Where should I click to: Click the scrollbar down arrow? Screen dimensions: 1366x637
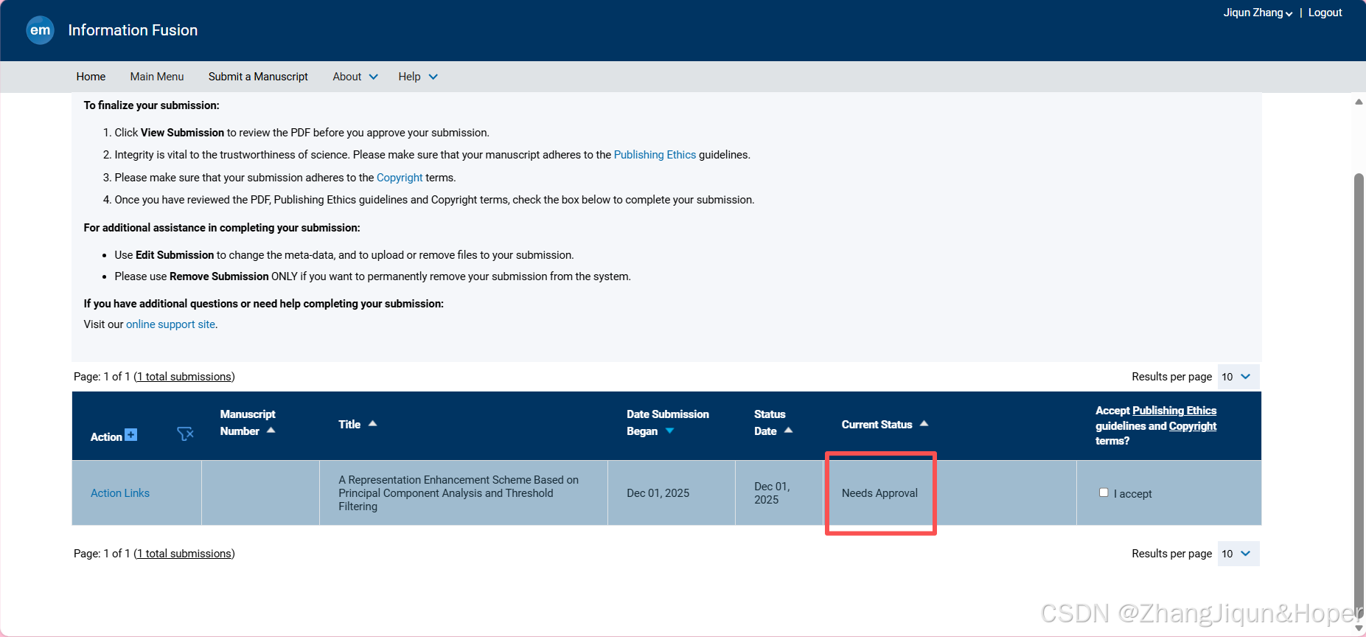click(x=1359, y=628)
